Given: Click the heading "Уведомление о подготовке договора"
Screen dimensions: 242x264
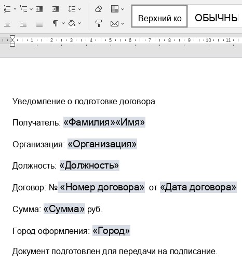Looking at the screenshot, I should [x=84, y=101].
